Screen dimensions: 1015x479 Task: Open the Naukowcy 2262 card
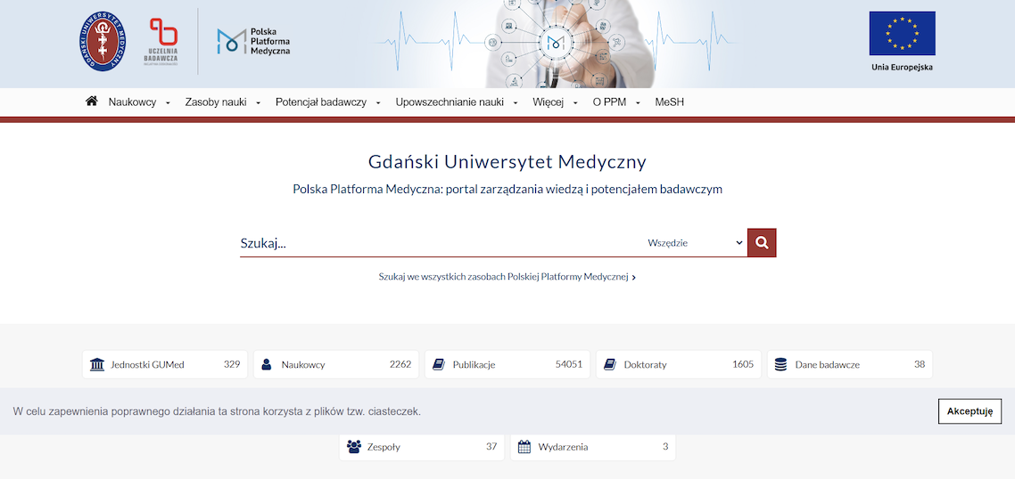pos(336,364)
